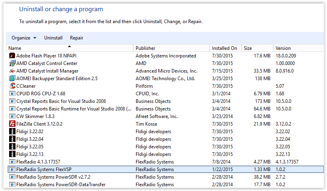This screenshot has height=191, width=327.
Task: Select the FileZilla Client 3.12.0.2 icon
Action: (x=12, y=124)
